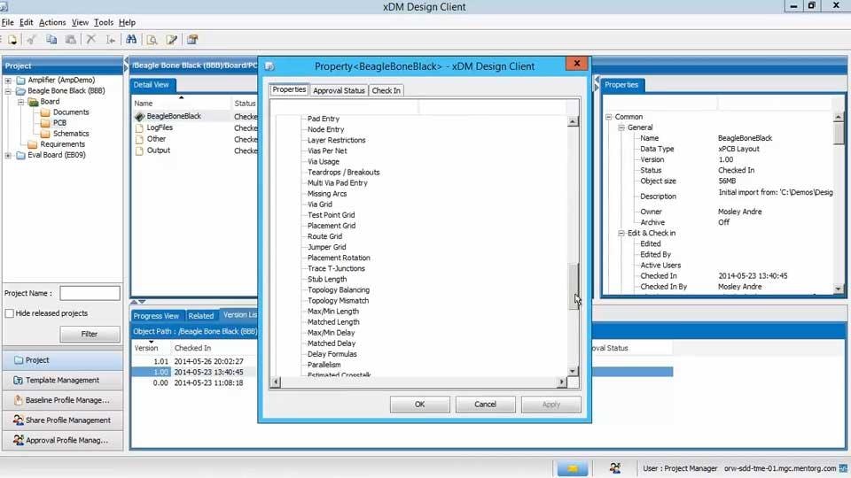Click the Filter button
The height and width of the screenshot is (478, 851).
90,334
